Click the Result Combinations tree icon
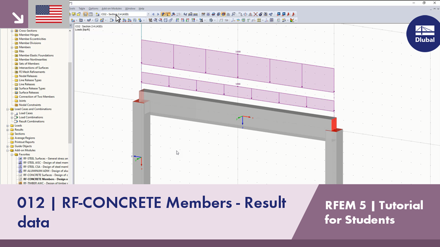The width and height of the screenshot is (440, 247). pyautogui.click(x=16, y=121)
